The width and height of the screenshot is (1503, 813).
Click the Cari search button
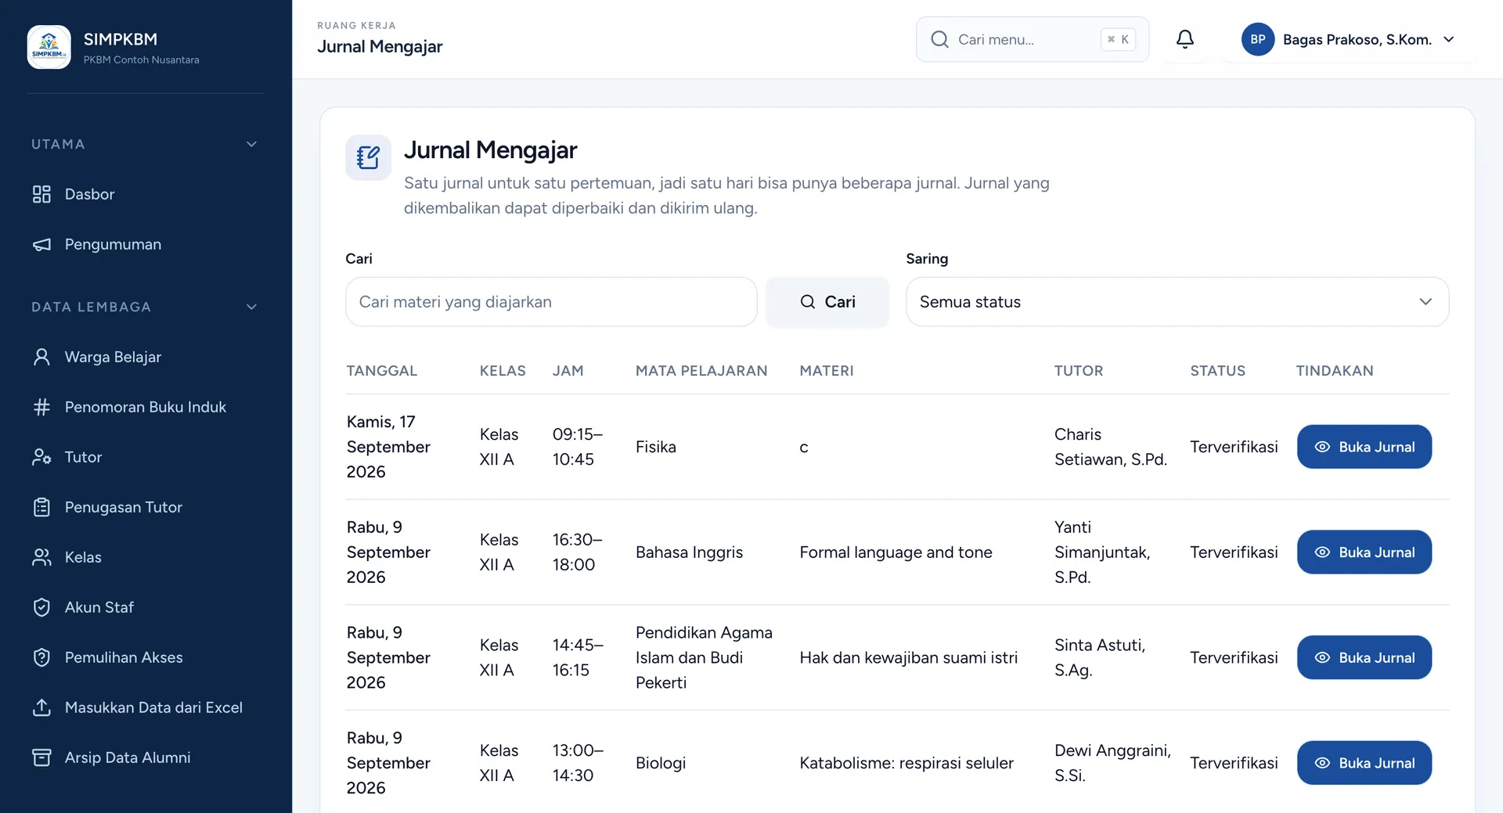tap(827, 302)
